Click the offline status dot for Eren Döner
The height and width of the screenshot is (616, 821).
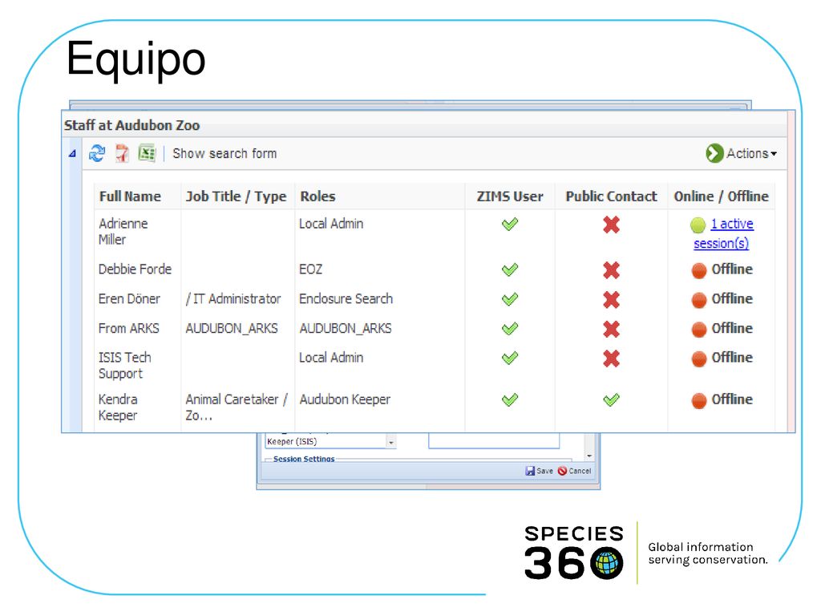pos(699,300)
